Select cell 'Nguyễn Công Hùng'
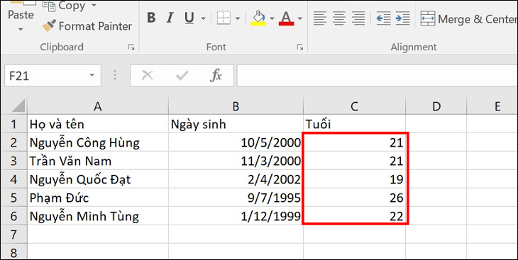The height and width of the screenshot is (260, 518). tap(98, 142)
